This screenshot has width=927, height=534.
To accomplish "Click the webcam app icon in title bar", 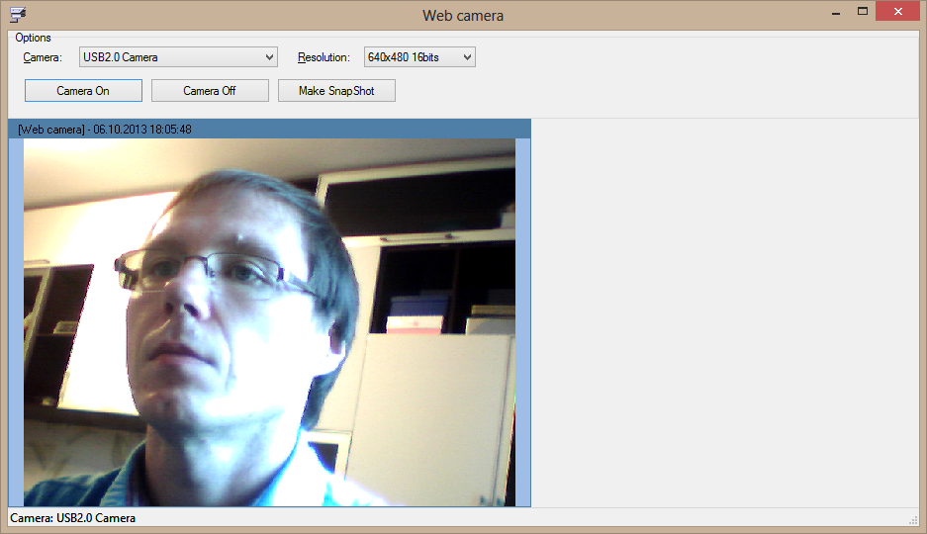I will pyautogui.click(x=18, y=14).
